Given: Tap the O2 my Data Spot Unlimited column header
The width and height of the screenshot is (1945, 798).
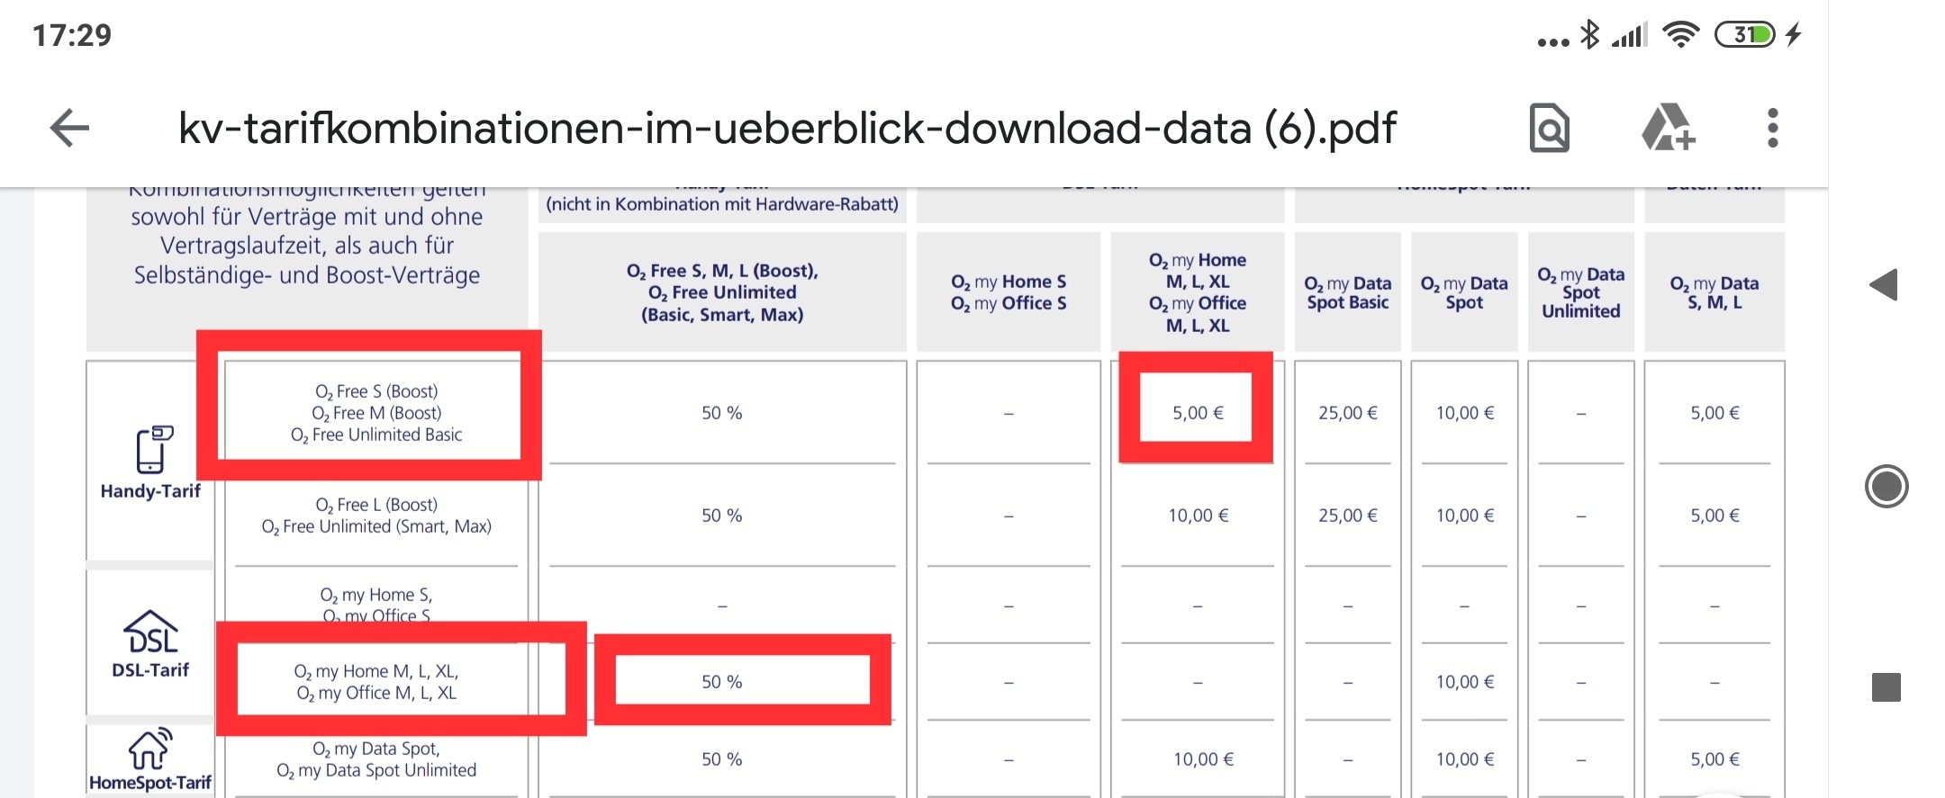Looking at the screenshot, I should (1580, 292).
